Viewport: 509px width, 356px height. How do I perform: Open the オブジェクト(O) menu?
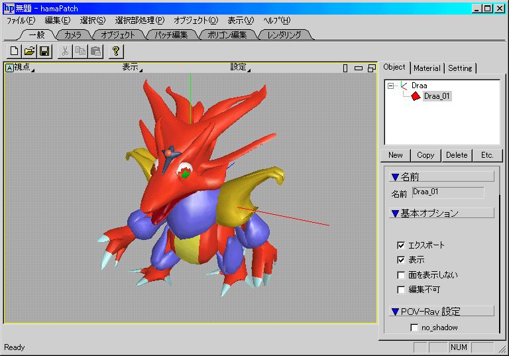click(x=196, y=21)
